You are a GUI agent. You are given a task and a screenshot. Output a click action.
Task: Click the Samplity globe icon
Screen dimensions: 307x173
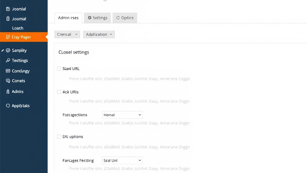(8, 50)
